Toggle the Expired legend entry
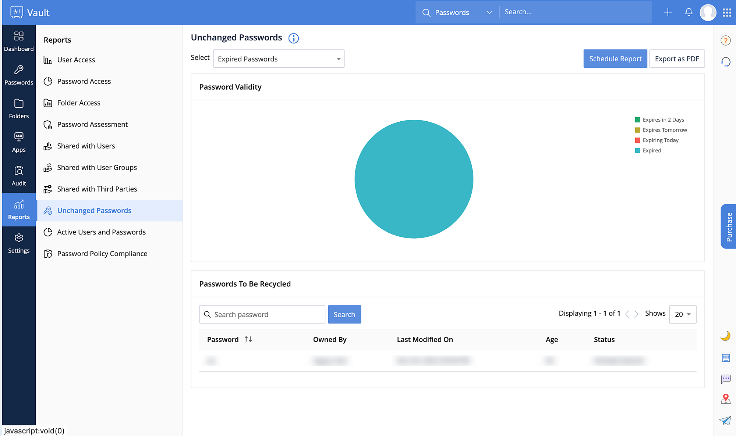 point(651,150)
